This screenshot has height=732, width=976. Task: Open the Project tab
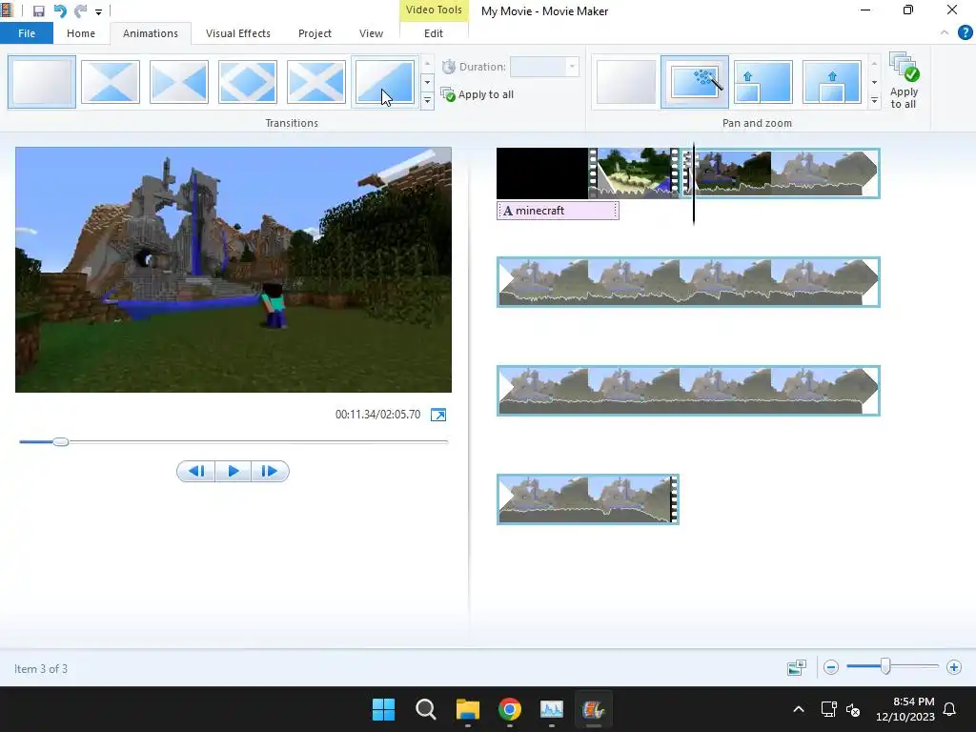pyautogui.click(x=315, y=33)
